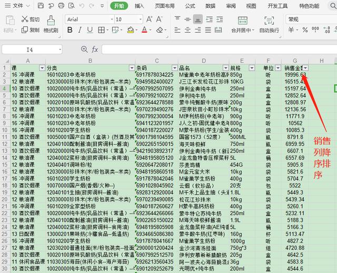Align text left icon
The height and width of the screenshot is (273, 337).
[x=177, y=30]
